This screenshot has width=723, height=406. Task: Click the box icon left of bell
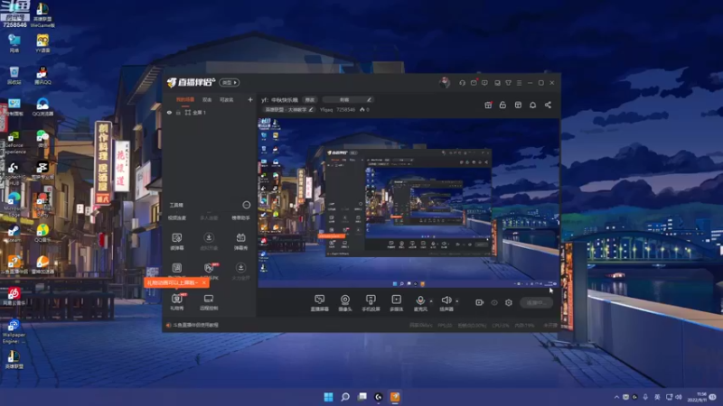(518, 105)
